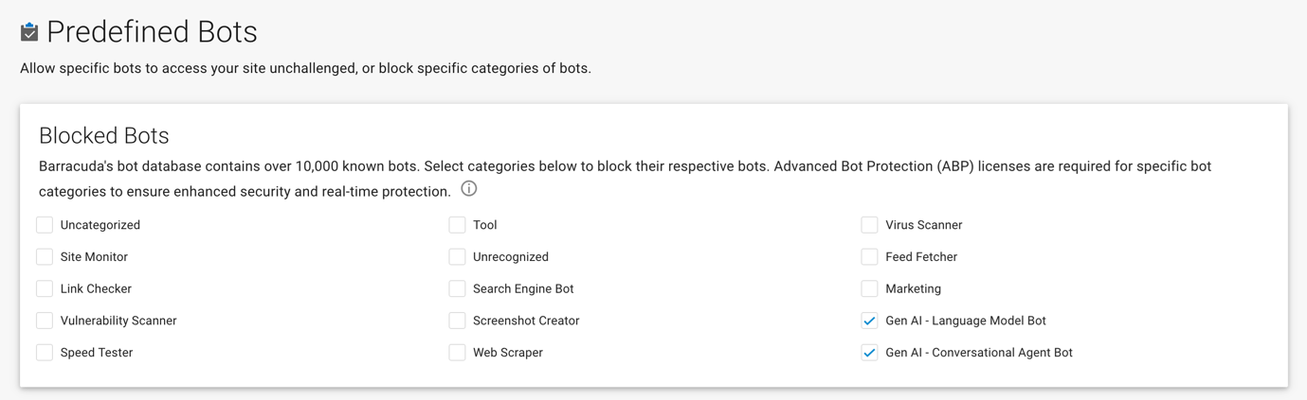Viewport: 1307px width, 400px height.
Task: Select the Virus Scanner checkbox
Action: 869,225
